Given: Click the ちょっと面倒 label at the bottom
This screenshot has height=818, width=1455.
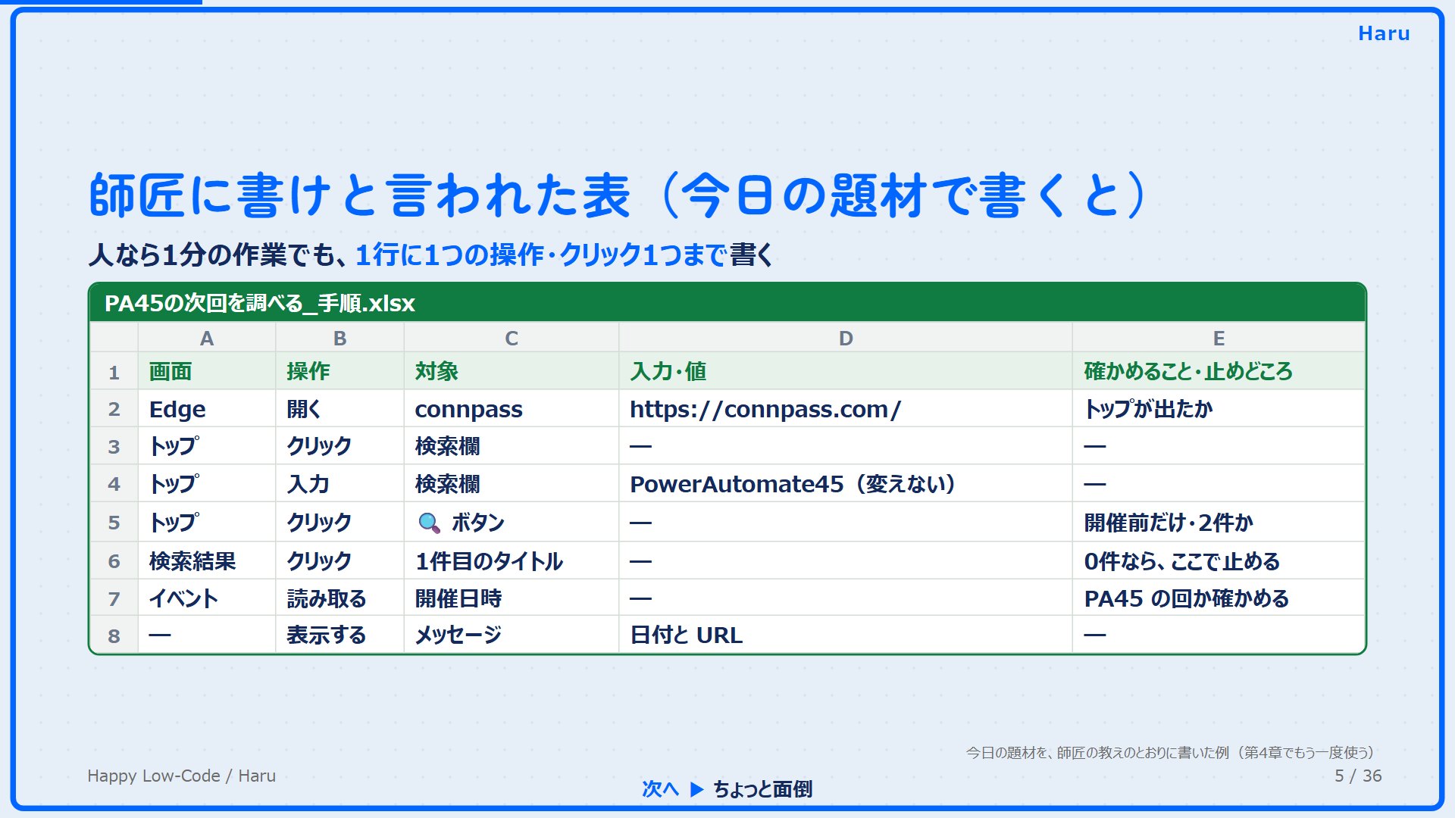Looking at the screenshot, I should pos(762,789).
